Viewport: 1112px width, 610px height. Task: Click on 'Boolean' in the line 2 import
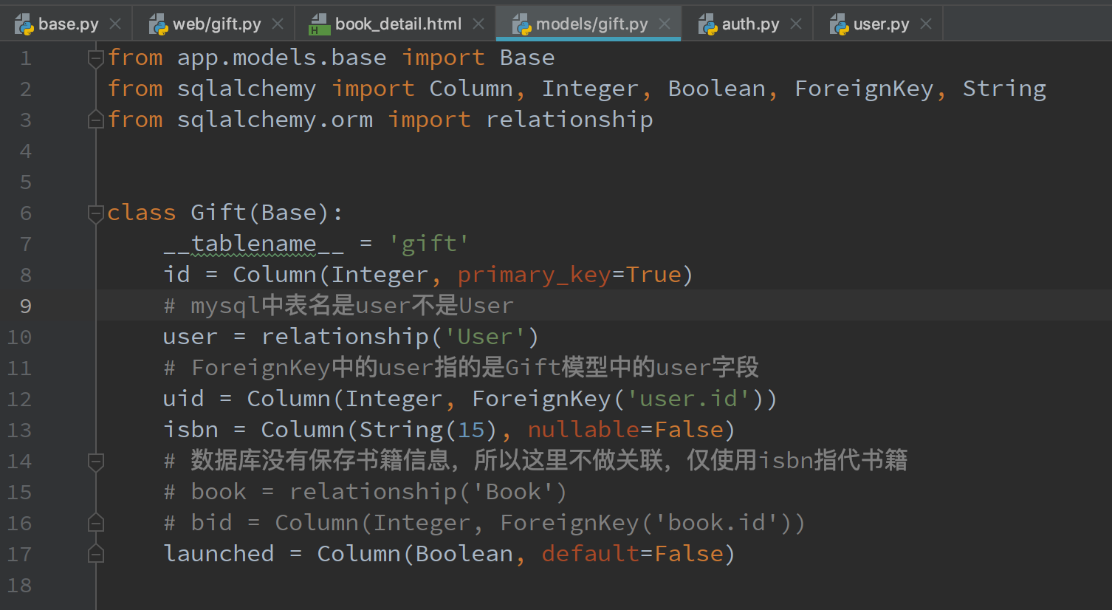tap(717, 89)
